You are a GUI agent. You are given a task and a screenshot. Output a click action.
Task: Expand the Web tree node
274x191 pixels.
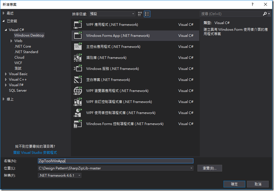click(11, 41)
